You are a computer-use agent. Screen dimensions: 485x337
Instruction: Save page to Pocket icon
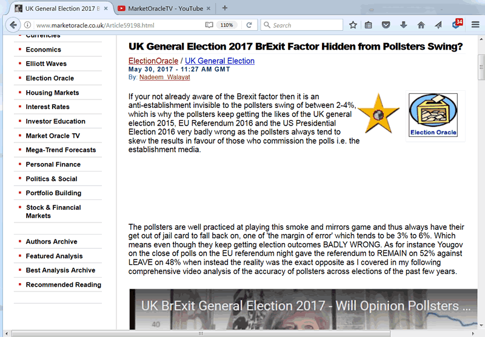tap(386, 25)
